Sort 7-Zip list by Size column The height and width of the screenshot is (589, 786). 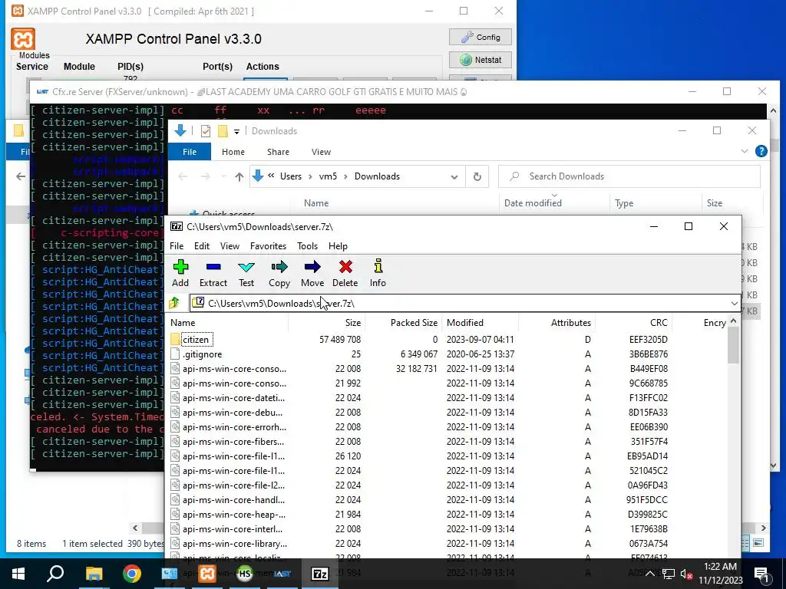(x=327, y=323)
